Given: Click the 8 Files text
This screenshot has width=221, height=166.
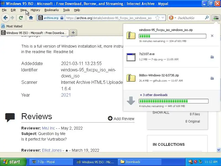Looking at the screenshot, I should pos(195,114).
